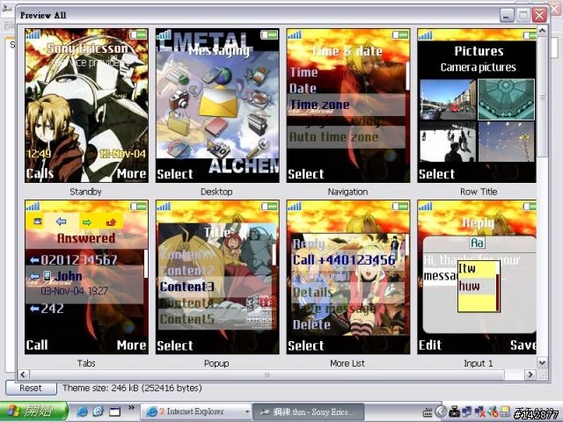Launch Internet Explorer from Quick Launch
The width and height of the screenshot is (563, 422).
(x=82, y=411)
